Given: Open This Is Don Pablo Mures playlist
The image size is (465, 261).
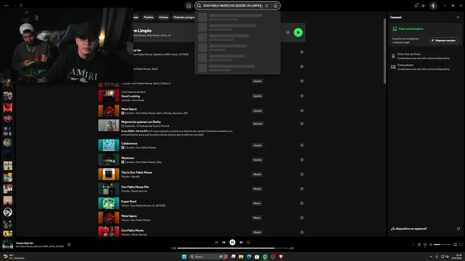Looking at the screenshot, I should pos(137,172).
